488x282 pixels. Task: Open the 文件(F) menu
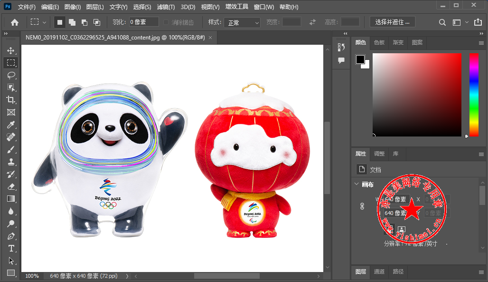tap(27, 7)
